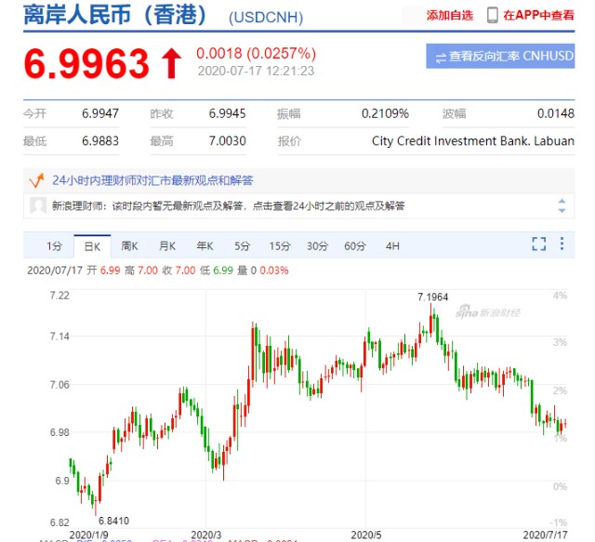Click the 2020/7/17 date axis label
595x542 pixels.
pos(546,535)
